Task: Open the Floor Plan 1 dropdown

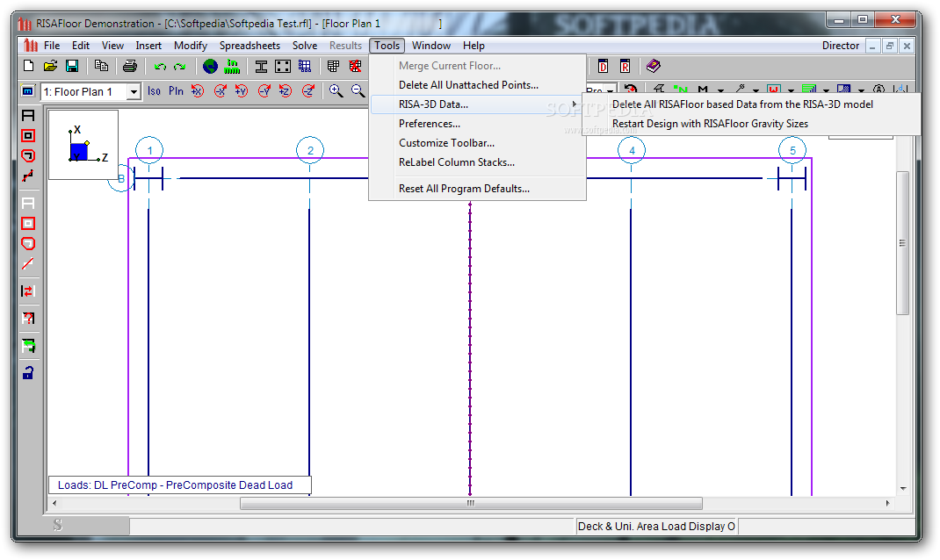Action: tap(134, 91)
